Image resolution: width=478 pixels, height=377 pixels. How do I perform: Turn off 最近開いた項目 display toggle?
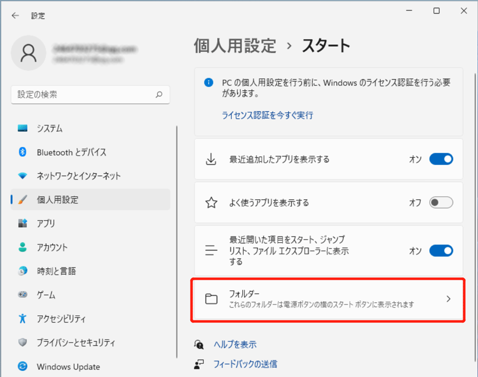tap(441, 250)
